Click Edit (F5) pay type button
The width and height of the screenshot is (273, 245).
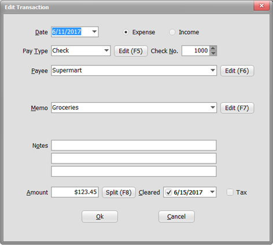(x=131, y=51)
